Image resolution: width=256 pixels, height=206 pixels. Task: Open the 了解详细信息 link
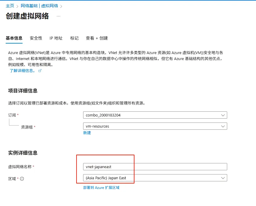[x=22, y=71]
